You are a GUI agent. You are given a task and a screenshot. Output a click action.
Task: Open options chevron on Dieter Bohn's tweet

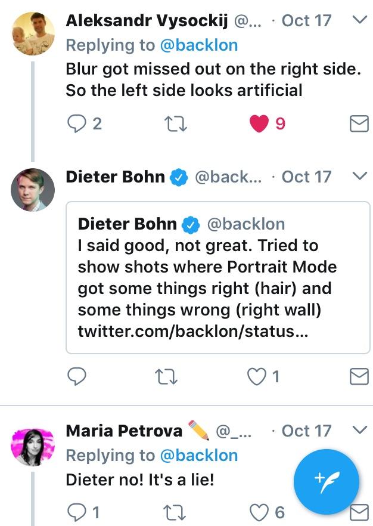point(359,177)
